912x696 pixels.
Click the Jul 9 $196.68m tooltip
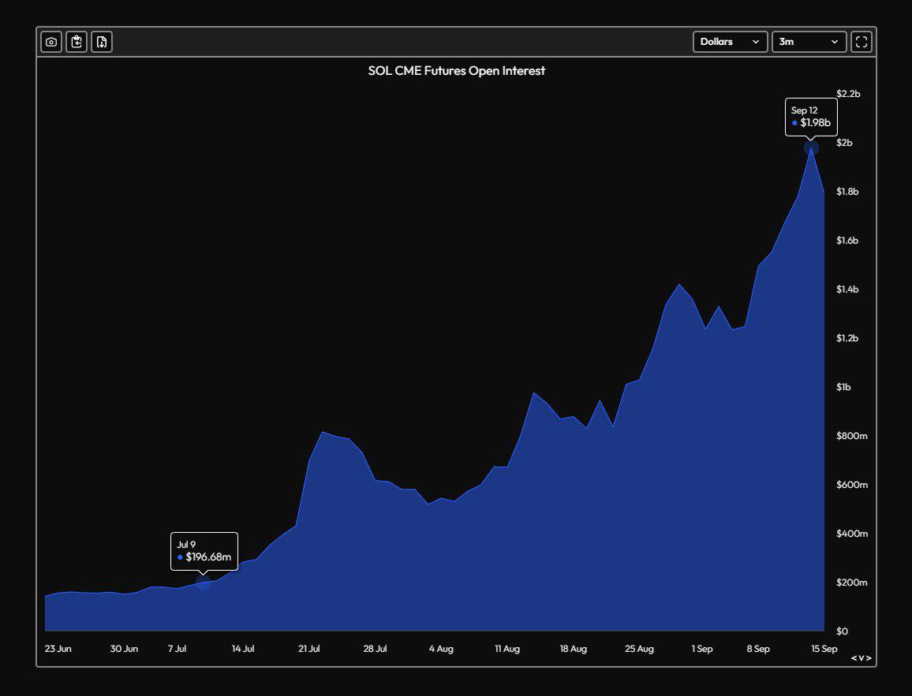(204, 551)
